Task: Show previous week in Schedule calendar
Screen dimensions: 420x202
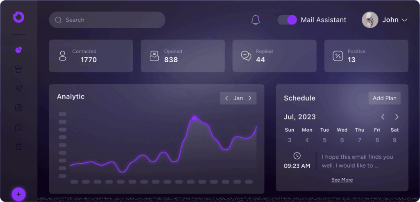Action: [x=383, y=117]
